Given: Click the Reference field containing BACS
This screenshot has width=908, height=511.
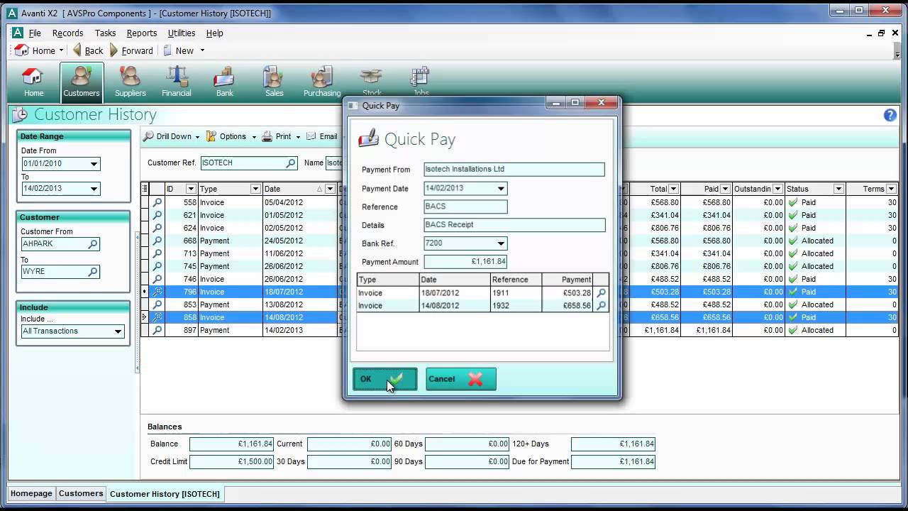Looking at the screenshot, I should [x=465, y=207].
